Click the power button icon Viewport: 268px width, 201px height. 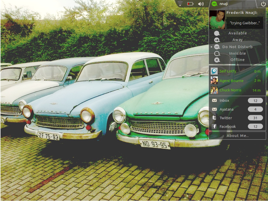pos(263,4)
